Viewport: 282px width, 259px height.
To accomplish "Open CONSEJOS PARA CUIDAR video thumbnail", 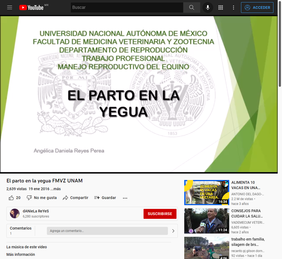I will [207, 221].
